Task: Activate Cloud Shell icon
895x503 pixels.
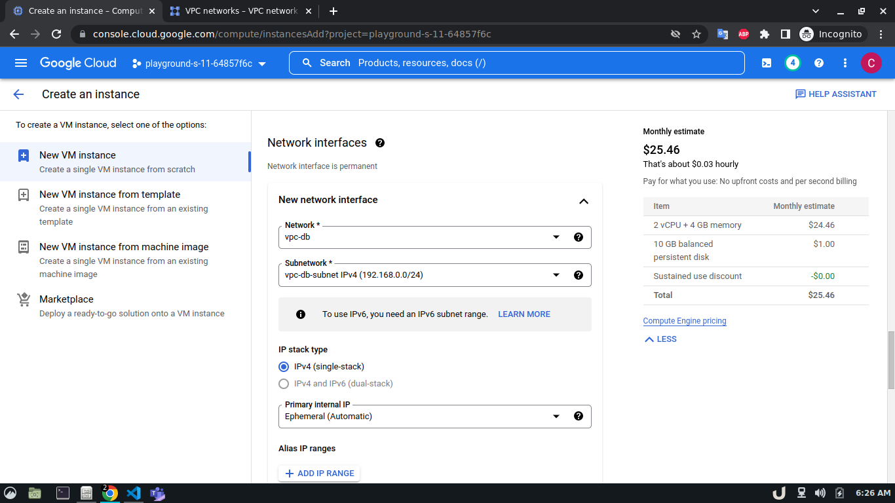Action: pyautogui.click(x=767, y=63)
